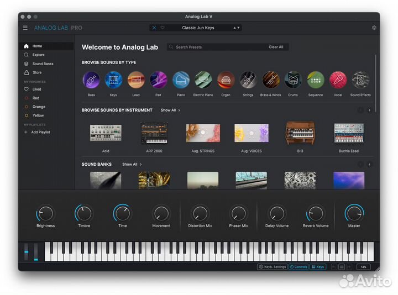Screen dimensions: 398x295
Task: Click Add Playlist in sidebar
Action: click(40, 132)
